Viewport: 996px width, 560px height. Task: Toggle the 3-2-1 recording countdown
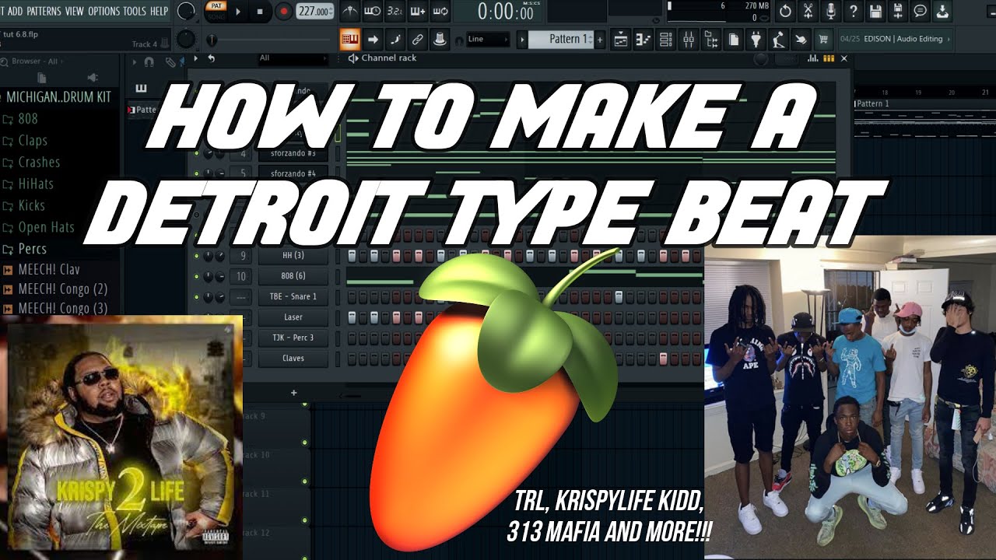pyautogui.click(x=395, y=11)
